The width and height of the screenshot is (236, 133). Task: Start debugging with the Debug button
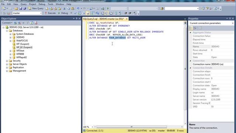pyautogui.click(x=63, y=13)
